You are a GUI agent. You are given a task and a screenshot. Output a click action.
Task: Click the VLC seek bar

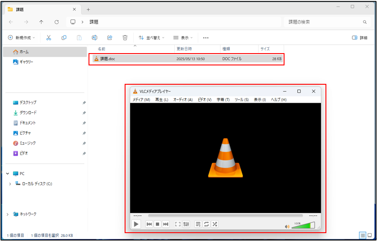(225, 216)
